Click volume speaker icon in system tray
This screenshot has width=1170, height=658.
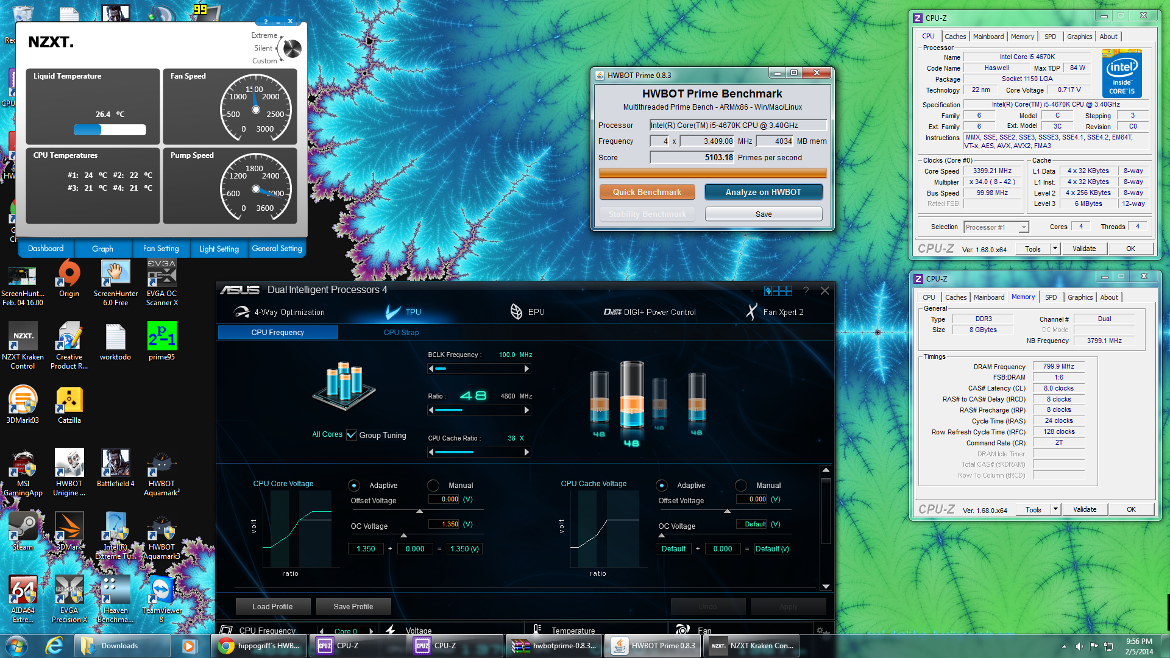pos(1079,646)
